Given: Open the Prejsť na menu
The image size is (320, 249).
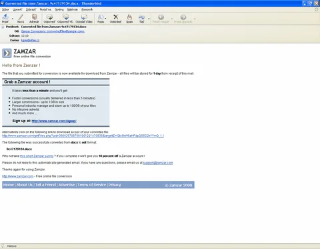Looking at the screenshot, I should [45, 9].
